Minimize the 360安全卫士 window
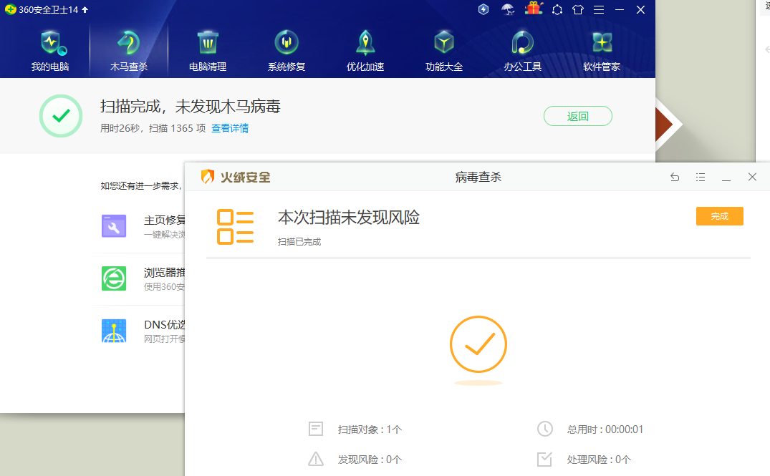Screen dimensions: 770x476 coord(620,9)
